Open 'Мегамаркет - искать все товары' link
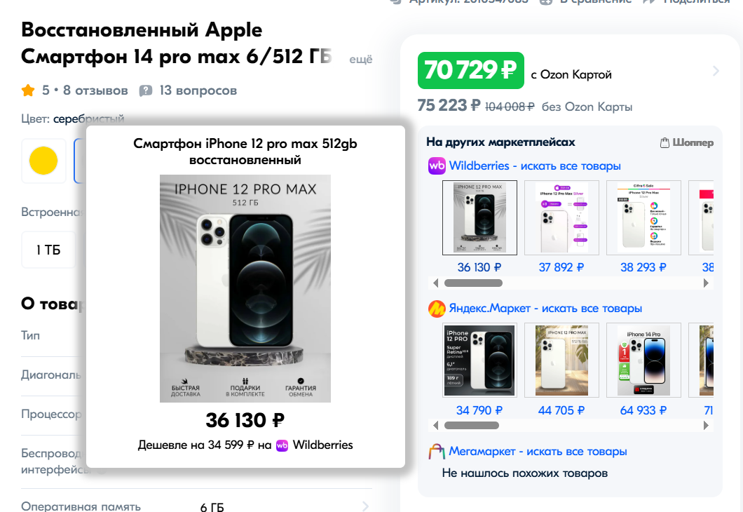The height and width of the screenshot is (512, 743). click(x=538, y=452)
